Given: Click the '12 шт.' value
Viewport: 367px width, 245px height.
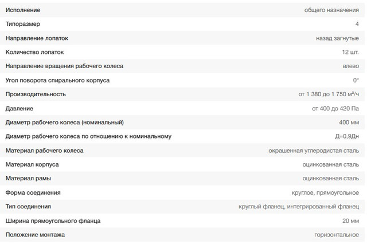Looking at the screenshot, I should [349, 52].
